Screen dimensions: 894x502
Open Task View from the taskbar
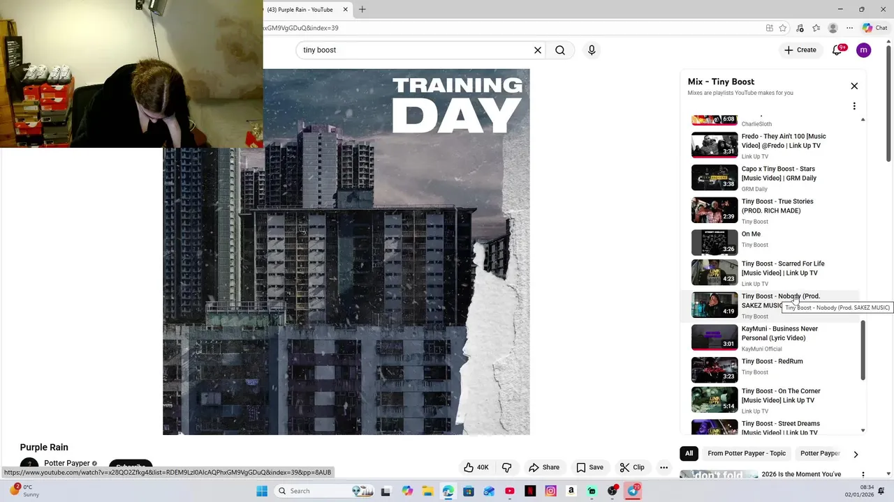coord(386,491)
